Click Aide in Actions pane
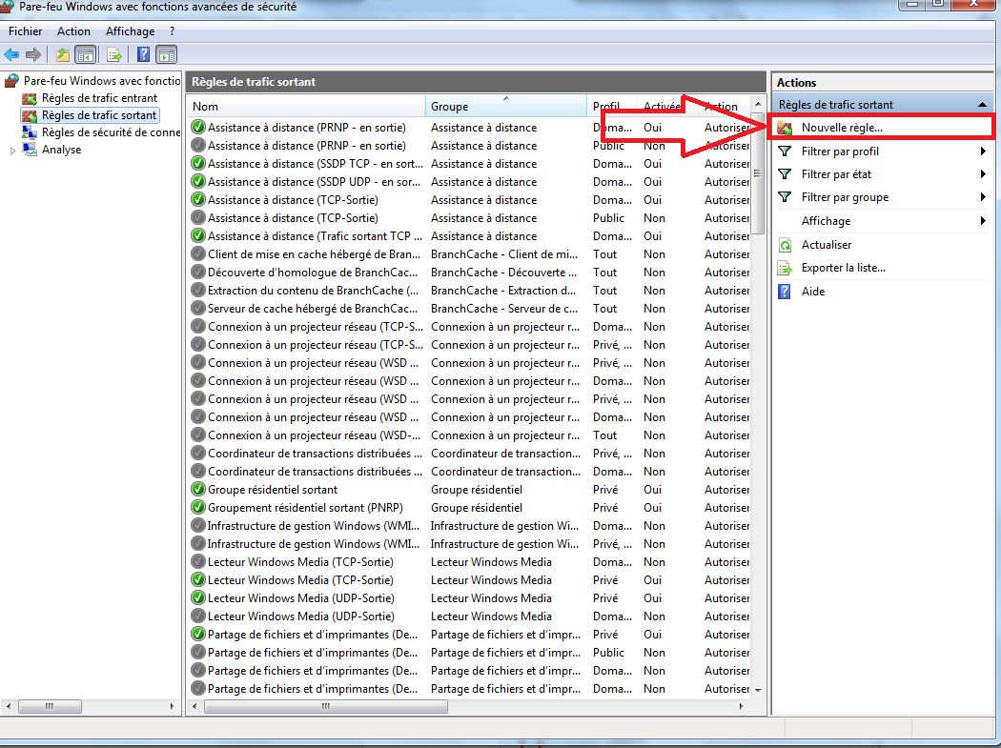This screenshot has width=1001, height=748. coord(812,292)
